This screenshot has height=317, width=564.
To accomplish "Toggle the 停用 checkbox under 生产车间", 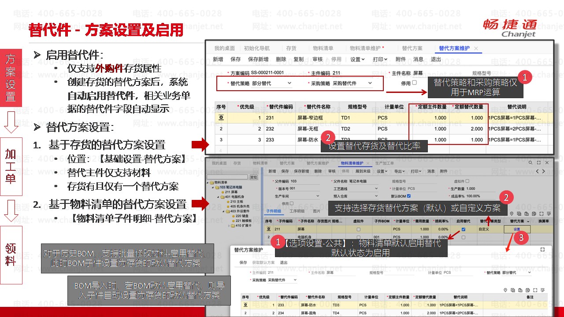I will click(291, 203).
